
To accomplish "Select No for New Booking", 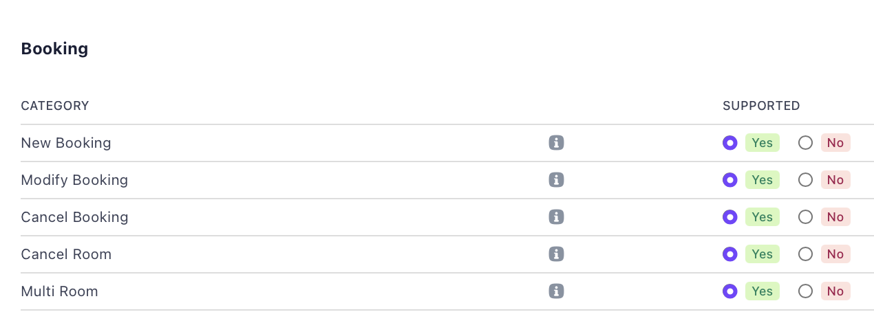I will [x=805, y=143].
